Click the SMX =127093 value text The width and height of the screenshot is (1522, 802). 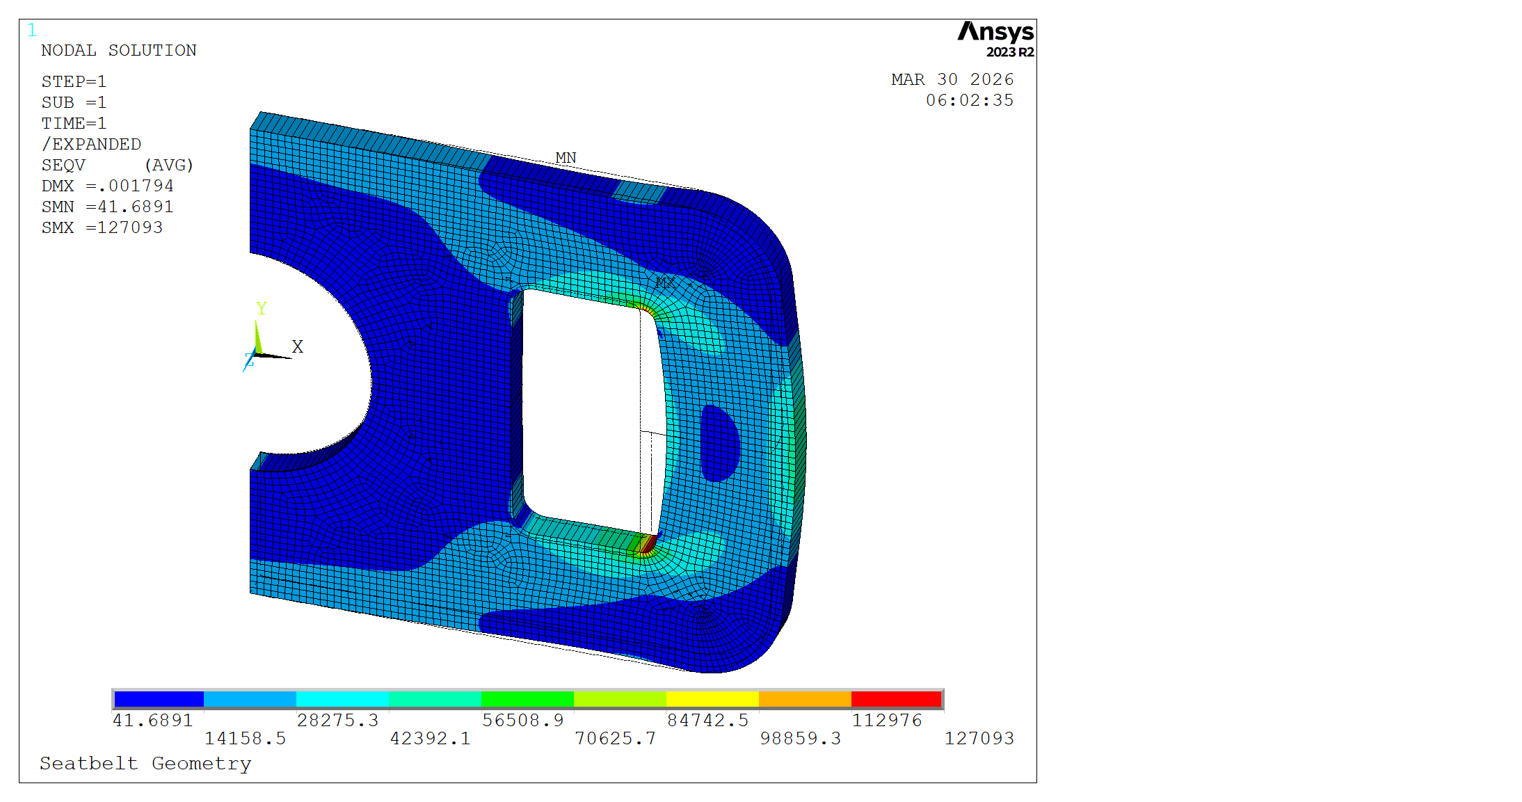[x=102, y=227]
